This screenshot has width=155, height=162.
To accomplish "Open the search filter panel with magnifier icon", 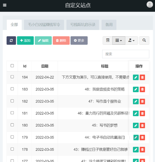I will [x=144, y=40].
